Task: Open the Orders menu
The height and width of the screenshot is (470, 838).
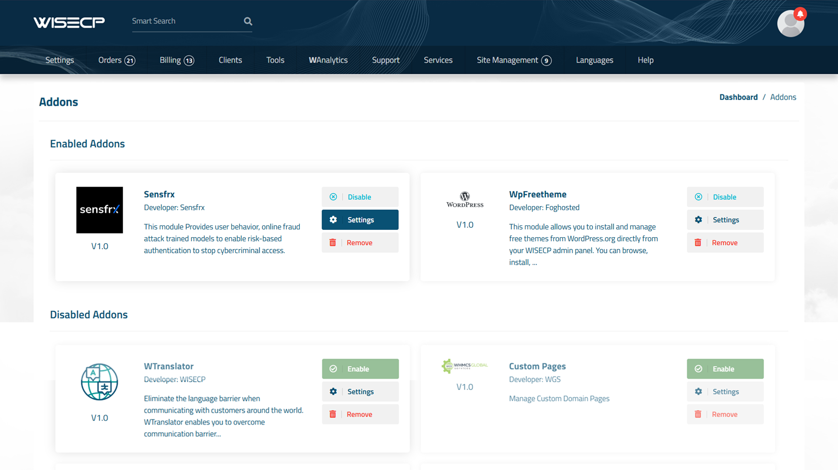Action: point(117,60)
